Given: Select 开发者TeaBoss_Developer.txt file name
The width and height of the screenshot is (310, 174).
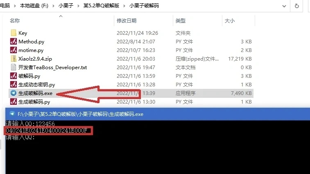Looking at the screenshot, I should tap(52, 68).
